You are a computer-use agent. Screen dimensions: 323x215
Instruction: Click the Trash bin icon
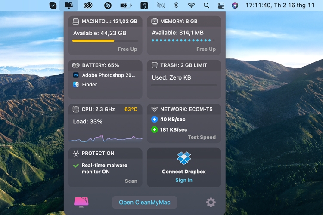pos(155,65)
